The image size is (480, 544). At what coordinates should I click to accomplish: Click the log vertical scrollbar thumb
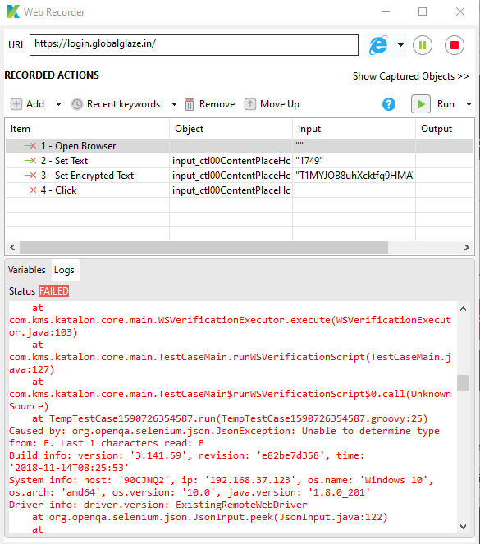pos(463,382)
